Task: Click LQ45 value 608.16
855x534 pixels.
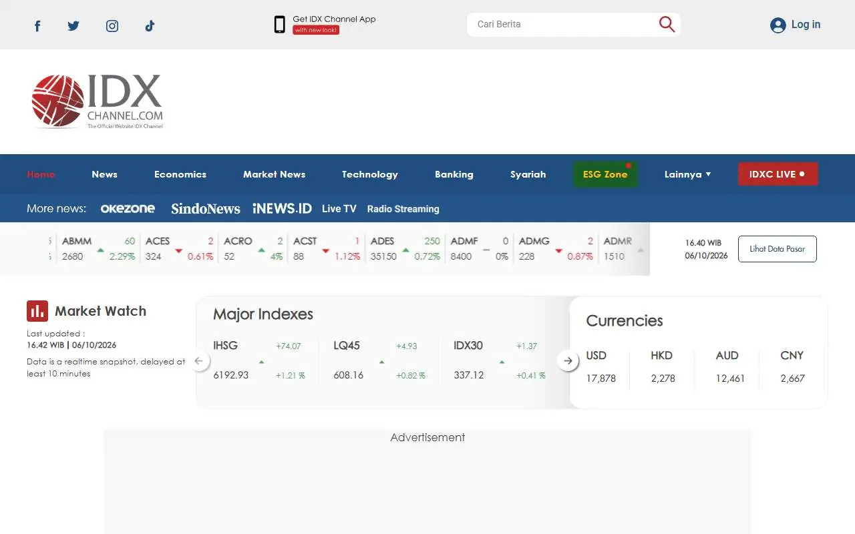Action: click(x=349, y=375)
